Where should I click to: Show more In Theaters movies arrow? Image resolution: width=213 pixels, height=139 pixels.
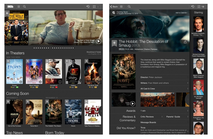(x=101, y=71)
